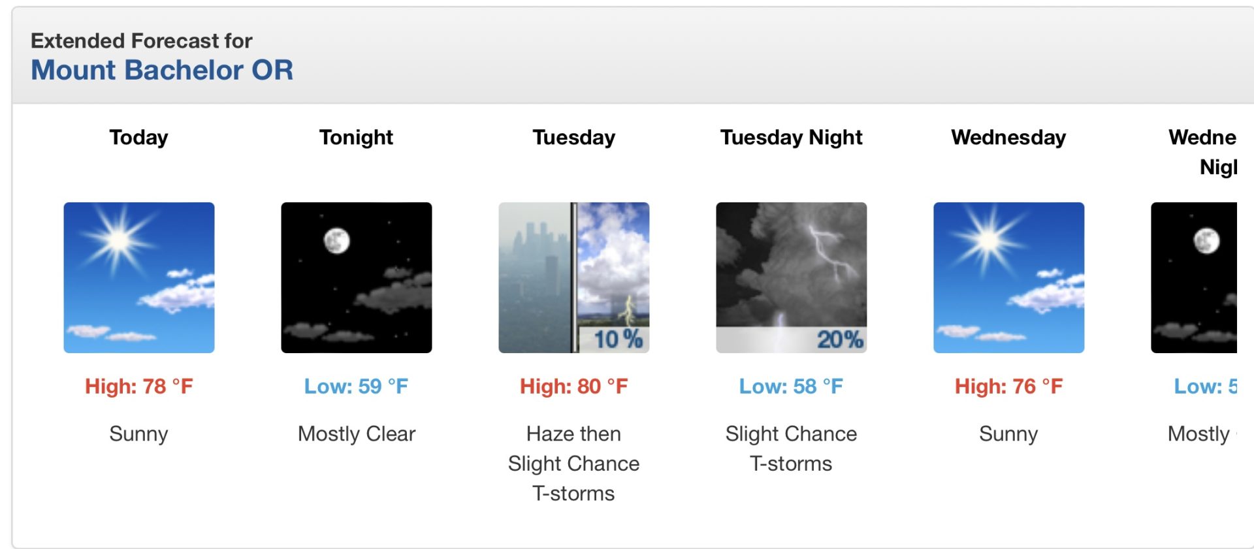Click Wednesday Night's partially visible moon icon

tap(1194, 277)
